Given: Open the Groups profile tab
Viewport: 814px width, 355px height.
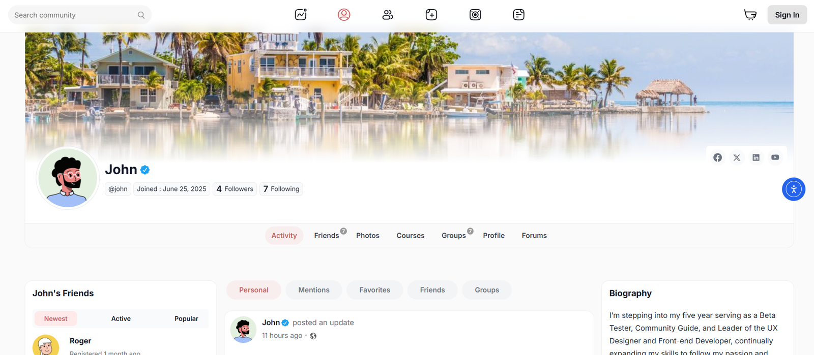Looking at the screenshot, I should click(454, 236).
